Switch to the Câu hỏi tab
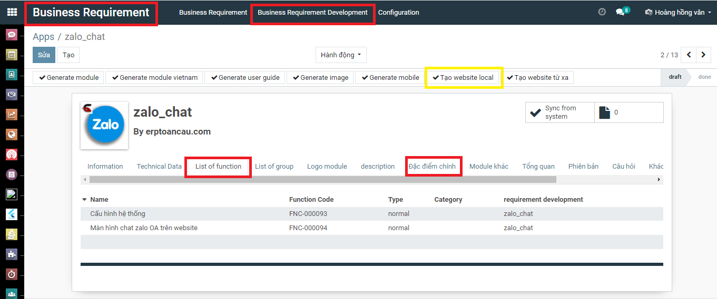The width and height of the screenshot is (717, 299). [624, 166]
